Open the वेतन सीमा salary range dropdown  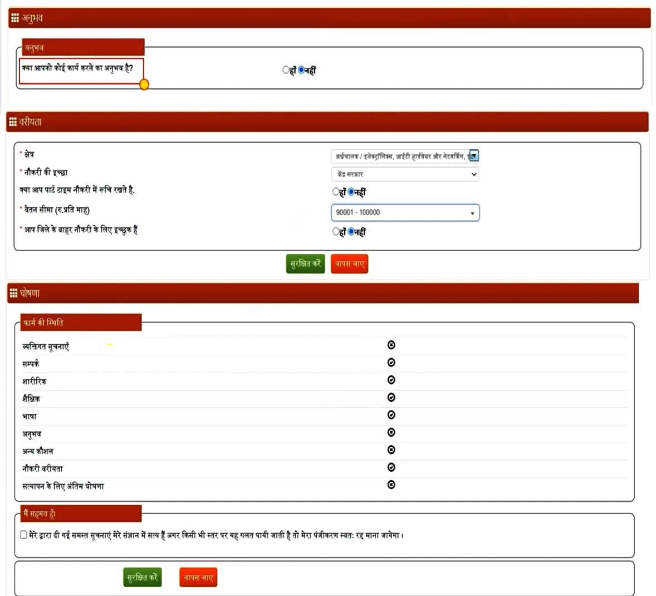tap(405, 213)
